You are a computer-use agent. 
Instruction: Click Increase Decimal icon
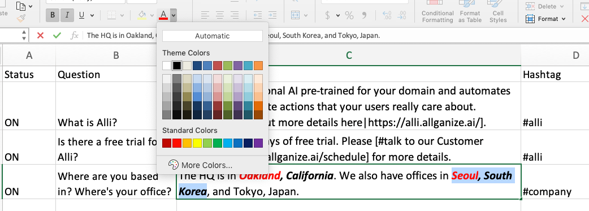(387, 15)
